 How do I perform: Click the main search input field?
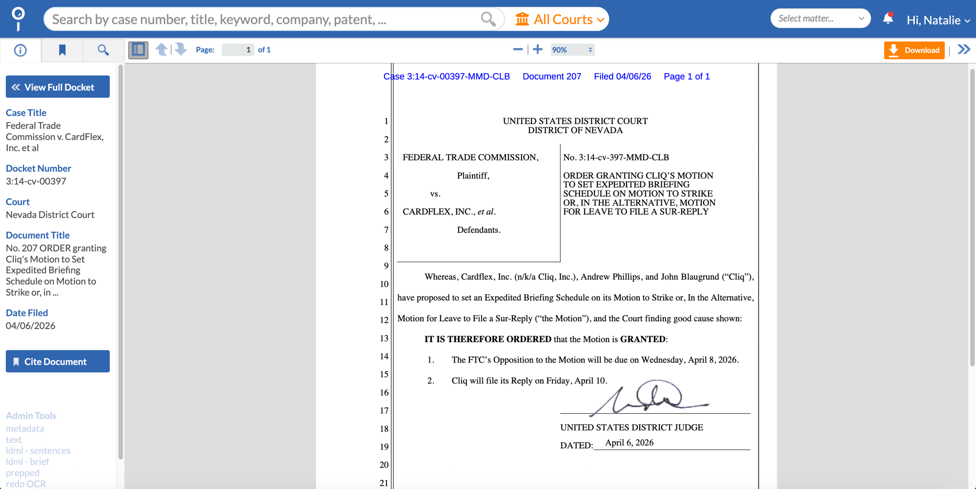(x=264, y=19)
